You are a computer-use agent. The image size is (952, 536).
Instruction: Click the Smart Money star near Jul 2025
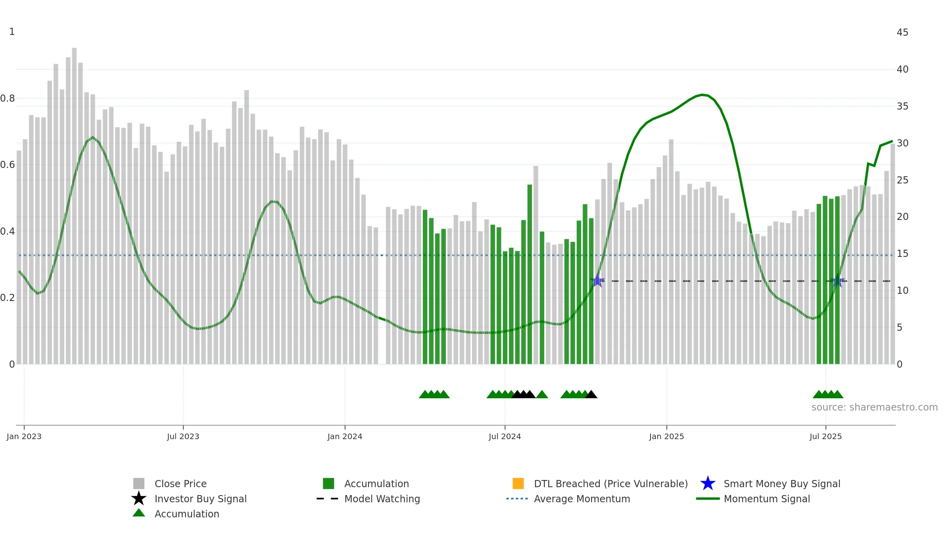[838, 281]
